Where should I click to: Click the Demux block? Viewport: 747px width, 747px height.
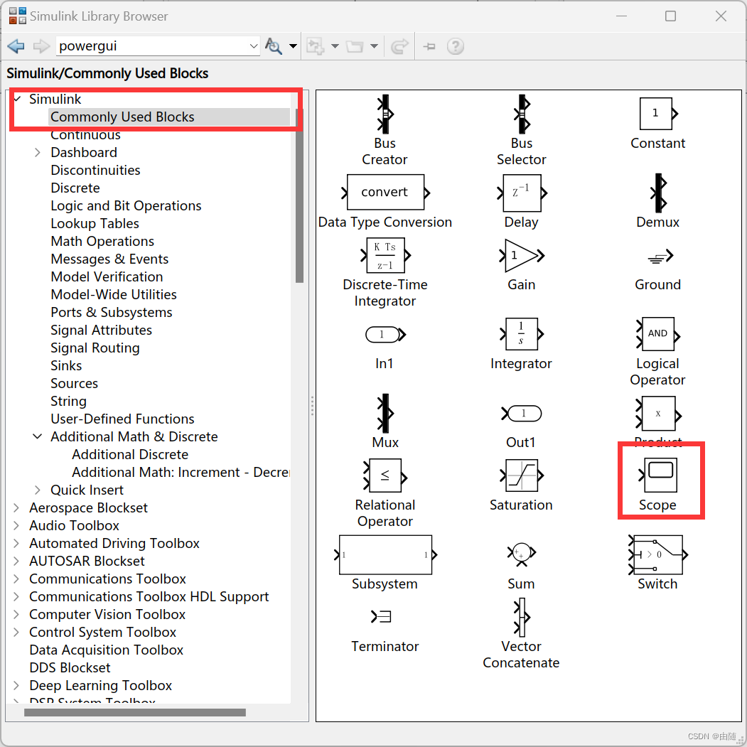658,193
